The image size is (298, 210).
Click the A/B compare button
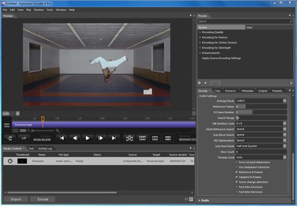[24, 138]
